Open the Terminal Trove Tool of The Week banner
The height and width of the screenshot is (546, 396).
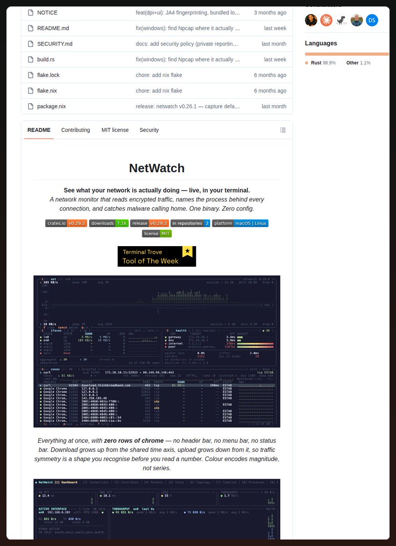157,256
